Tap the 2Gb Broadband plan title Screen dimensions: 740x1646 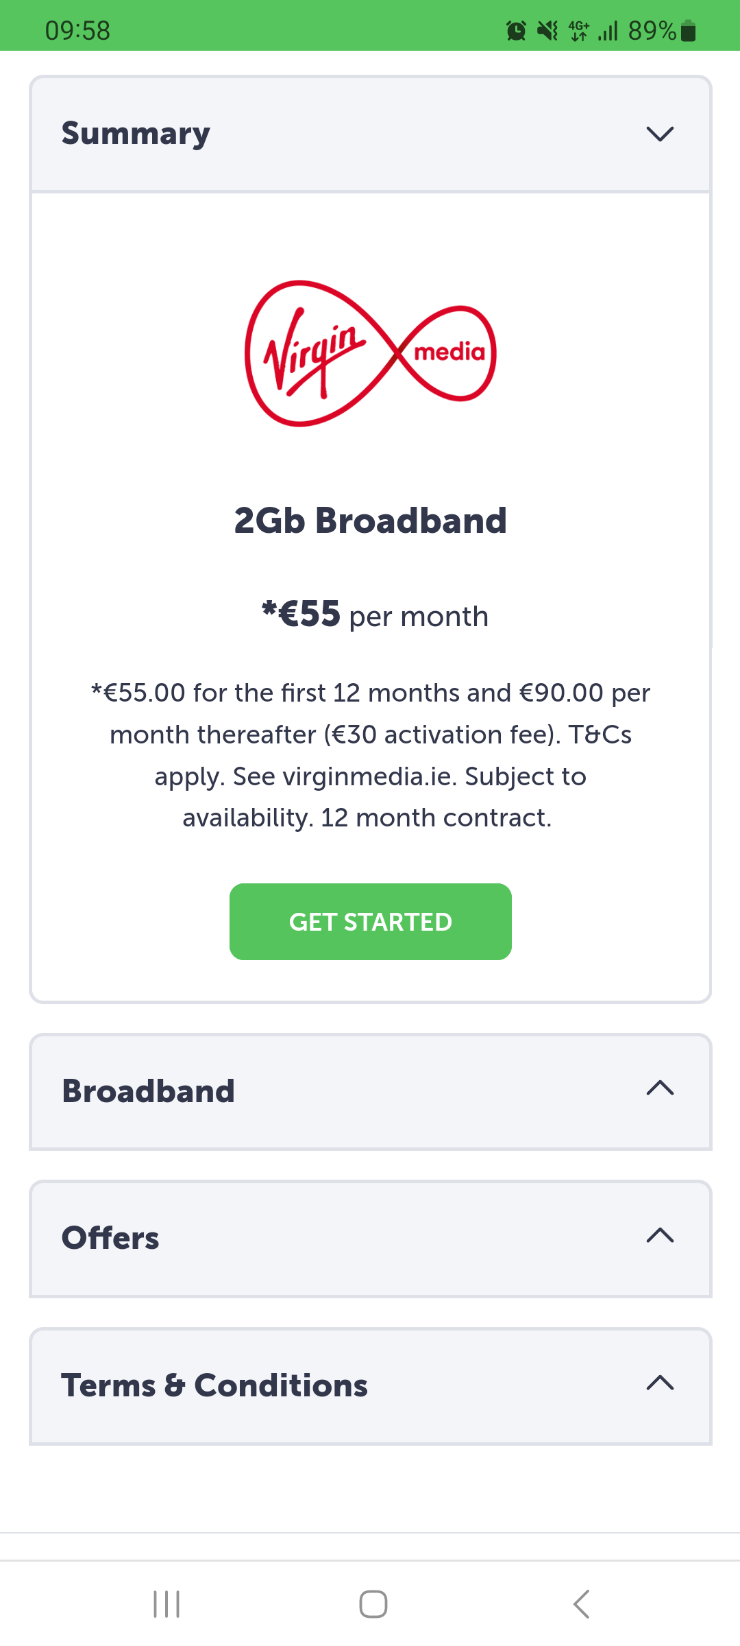(371, 521)
